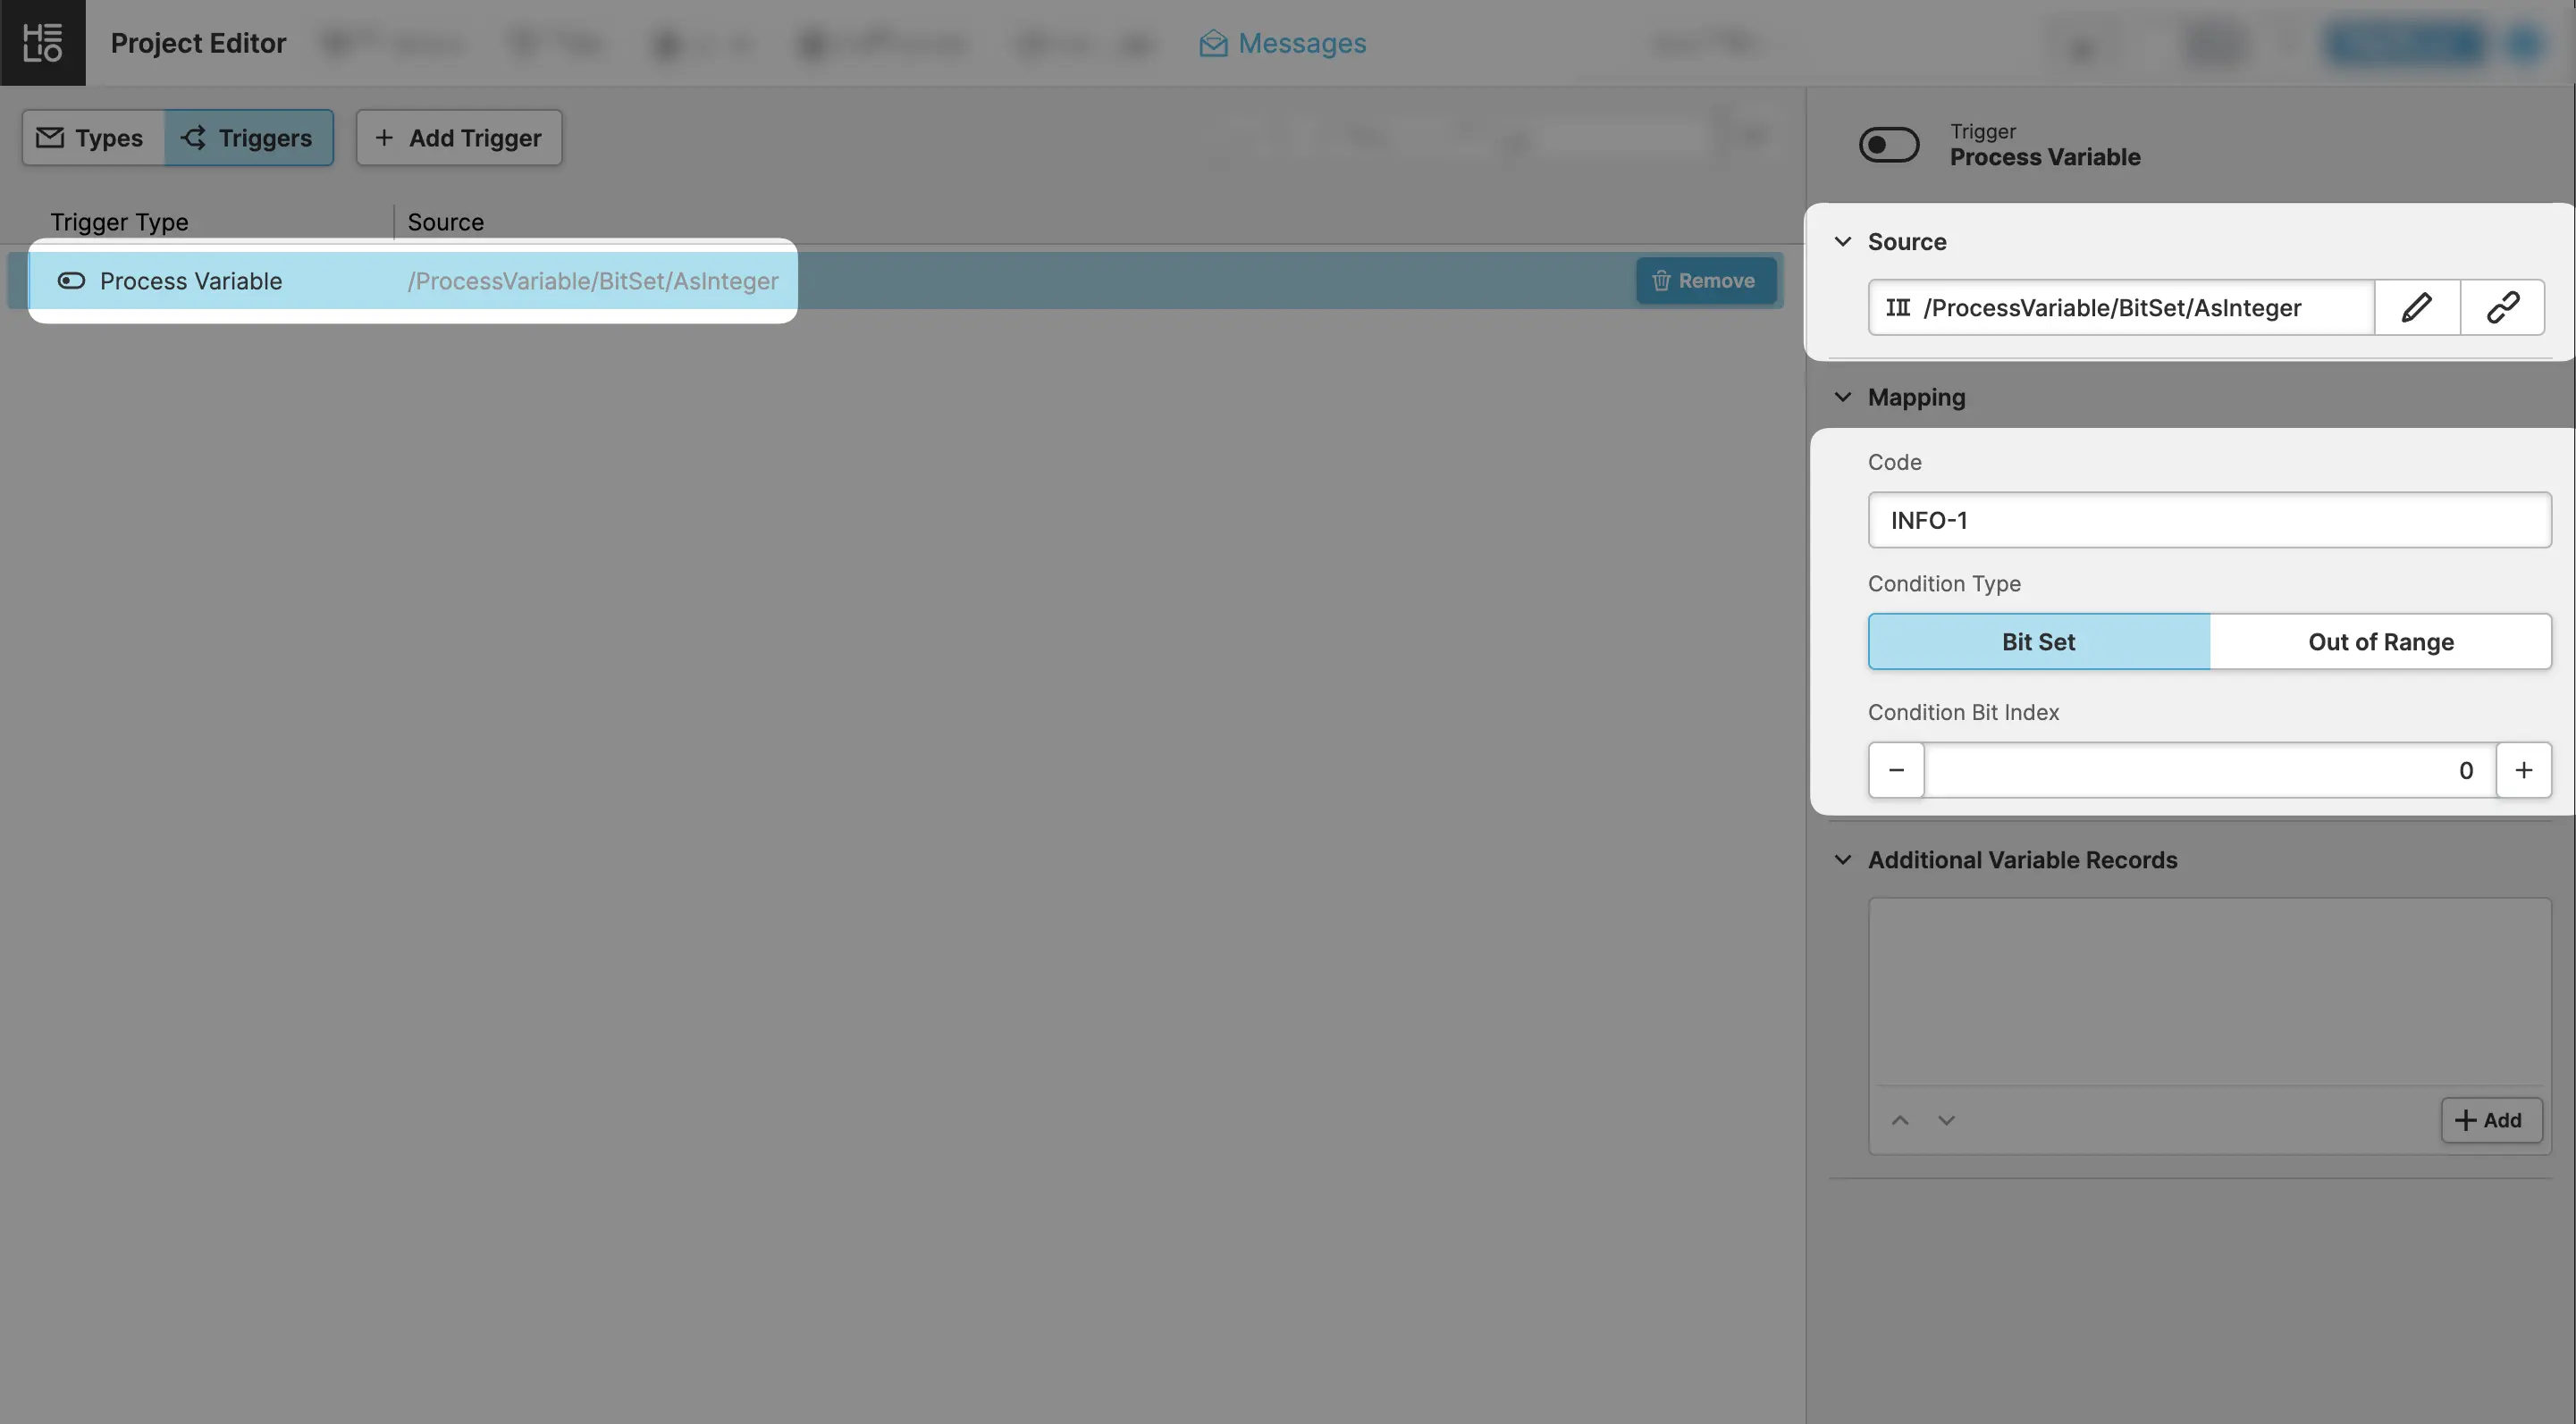The height and width of the screenshot is (1424, 2576).
Task: Open the Triggers tab
Action: click(x=248, y=138)
